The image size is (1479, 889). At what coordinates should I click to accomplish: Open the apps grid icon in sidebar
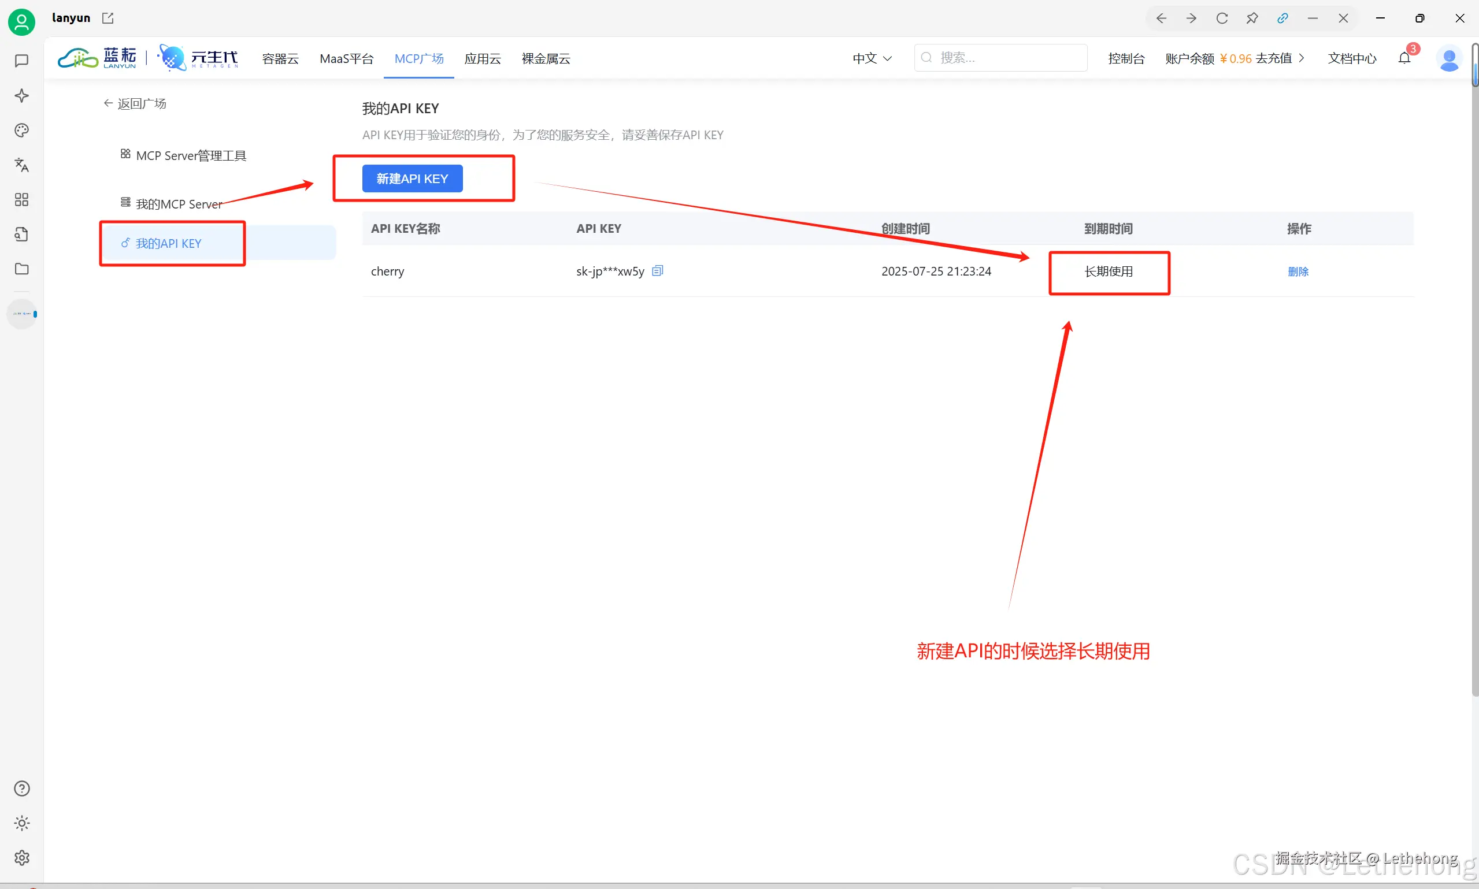click(21, 199)
